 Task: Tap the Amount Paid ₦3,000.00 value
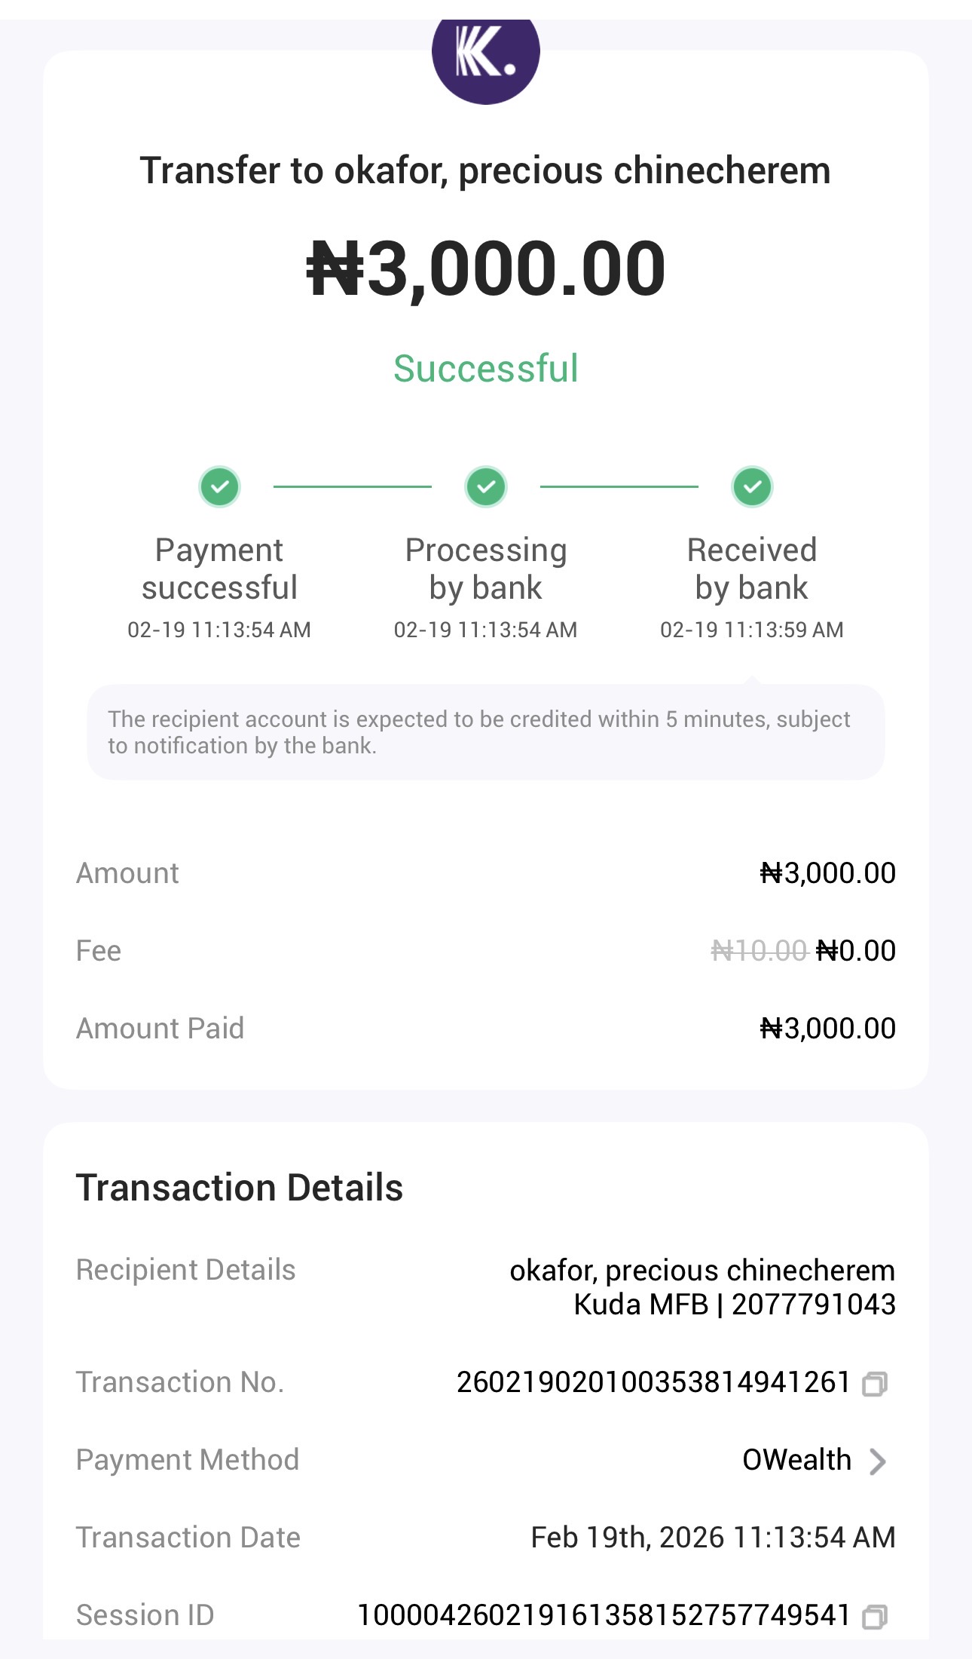coord(827,1029)
